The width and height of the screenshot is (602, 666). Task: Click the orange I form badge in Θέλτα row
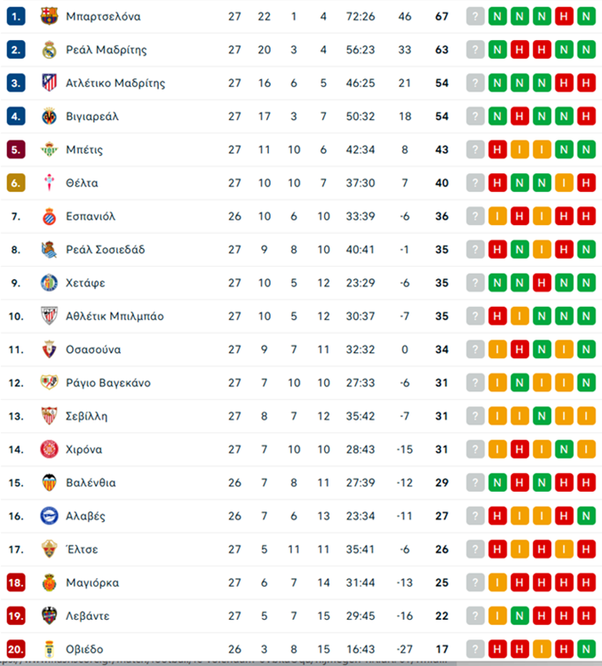pos(564,183)
